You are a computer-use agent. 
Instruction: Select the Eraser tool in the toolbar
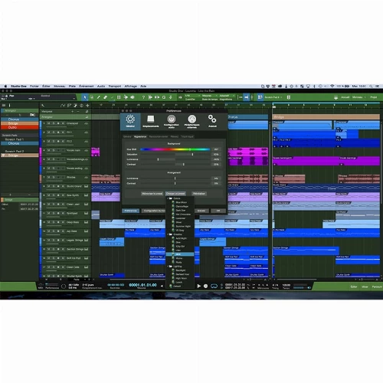105,97
